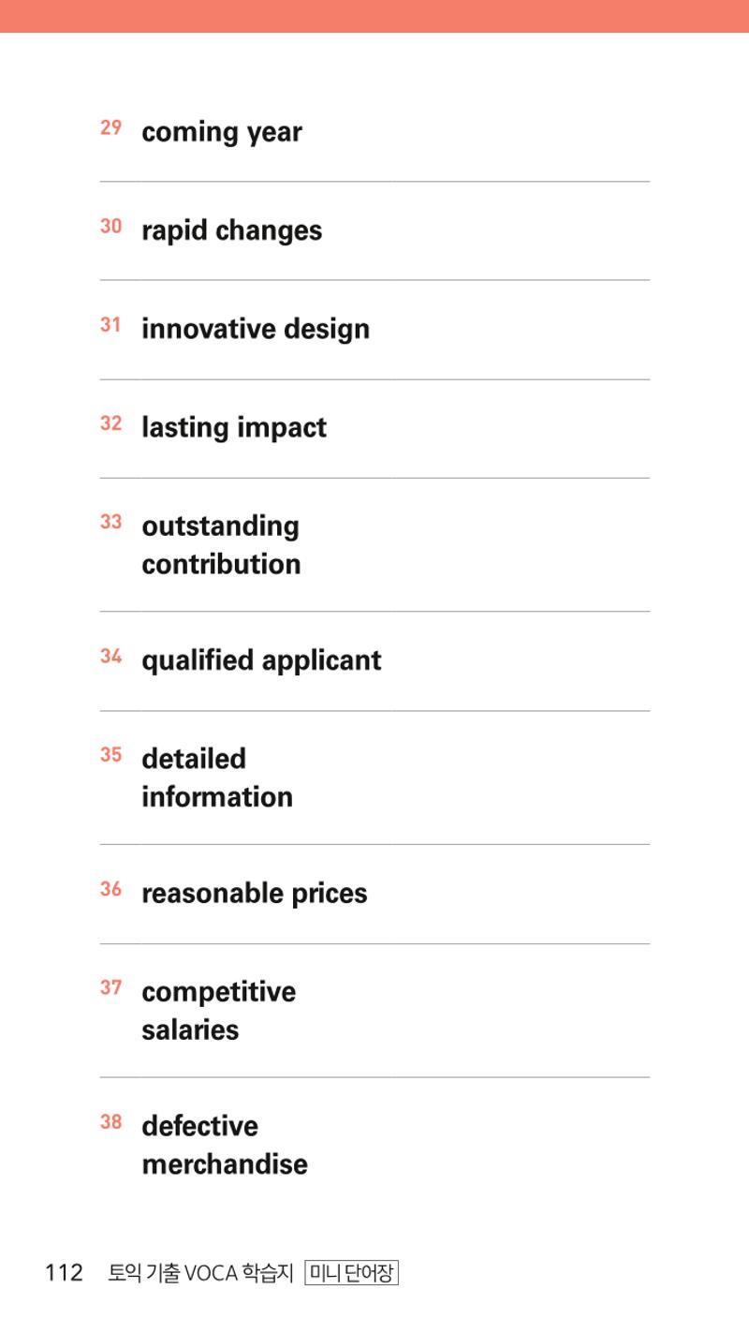Click the page number 112
The image size is (749, 1333).
64,1274
